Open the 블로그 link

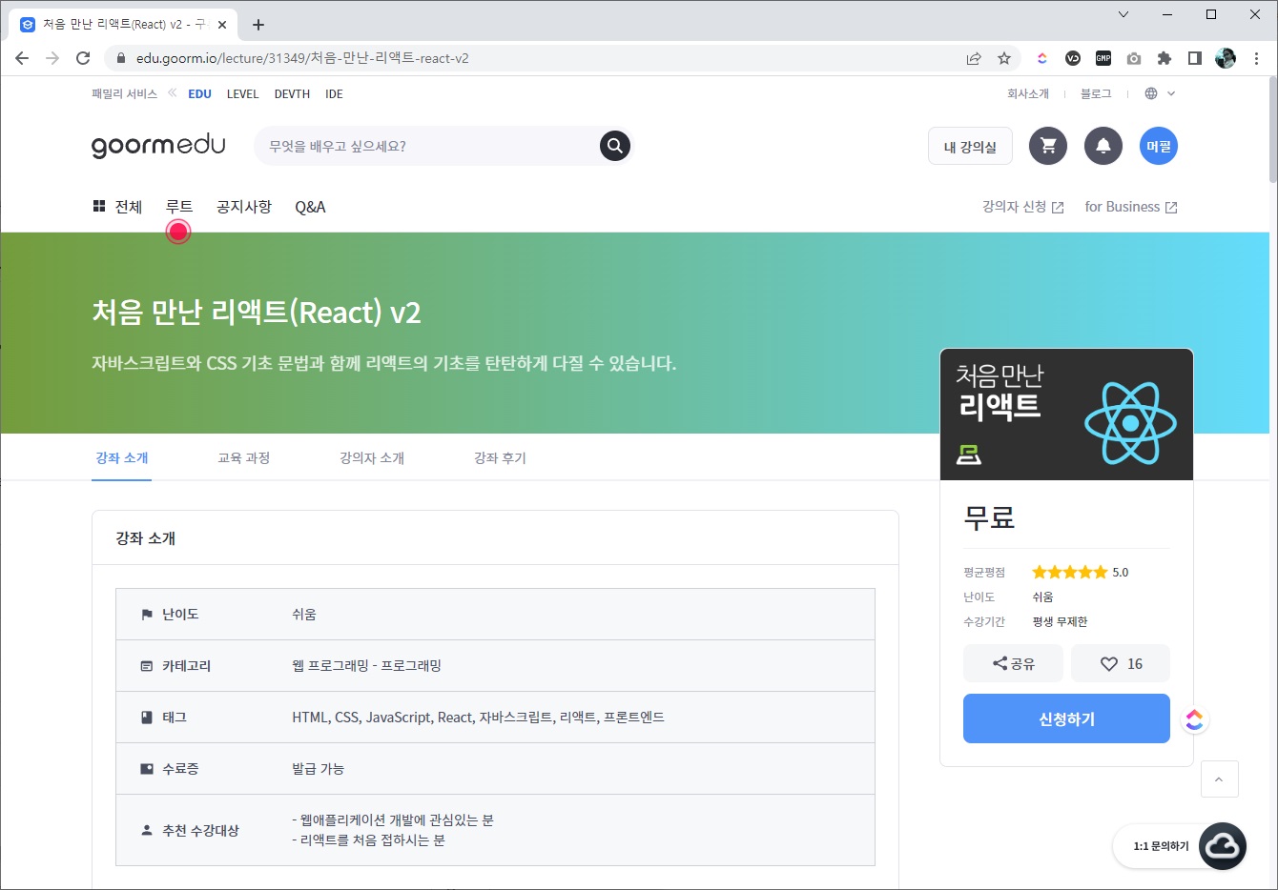(1096, 93)
